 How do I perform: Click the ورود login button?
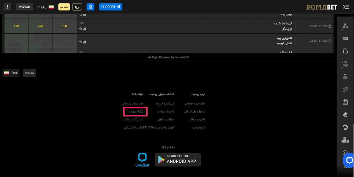(77, 7)
